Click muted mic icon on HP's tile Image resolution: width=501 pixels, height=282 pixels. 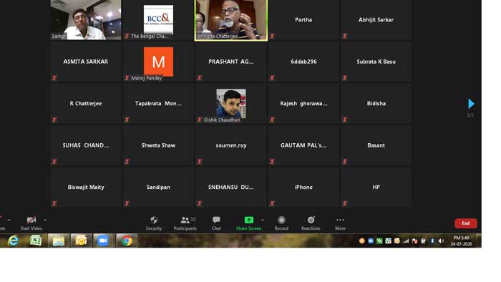tap(345, 203)
